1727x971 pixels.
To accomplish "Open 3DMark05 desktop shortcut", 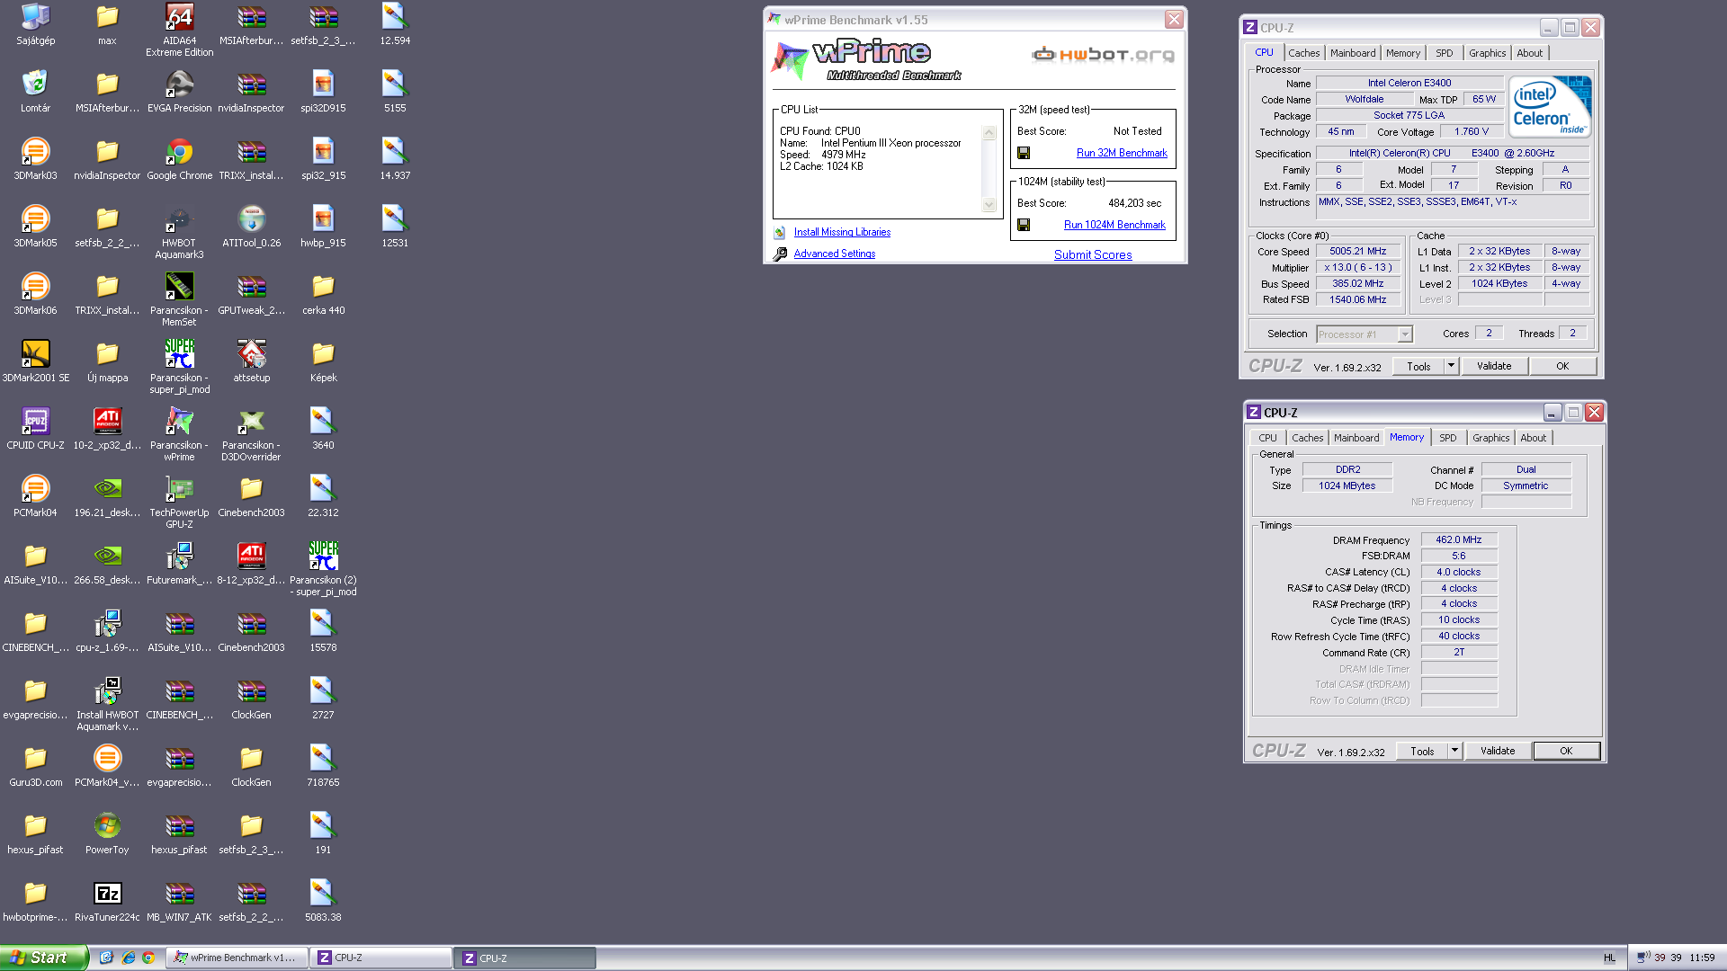I will (x=35, y=218).
